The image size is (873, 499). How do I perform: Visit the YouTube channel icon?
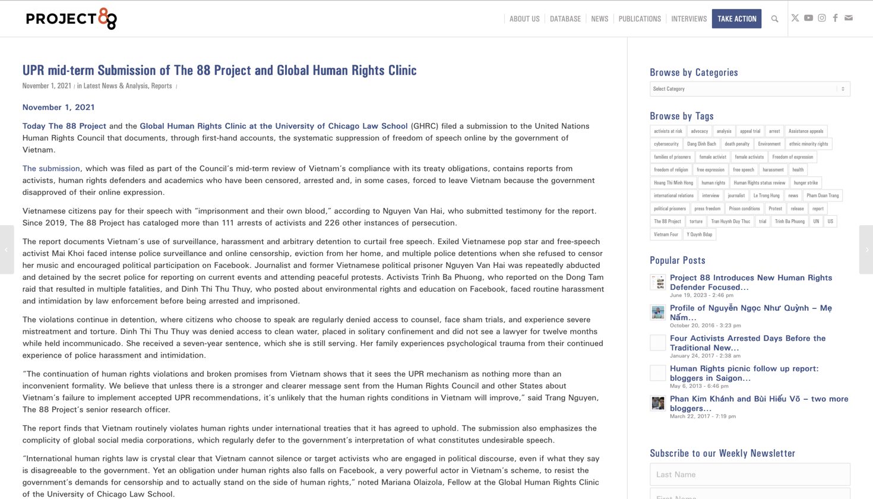[808, 18]
